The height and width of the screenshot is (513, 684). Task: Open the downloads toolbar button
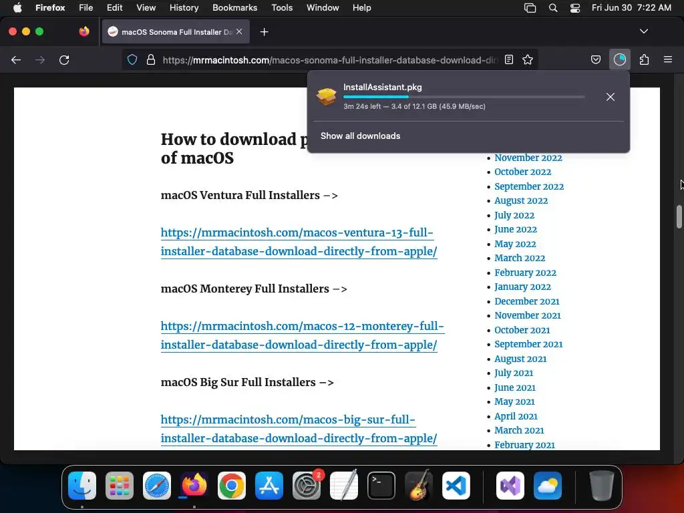[619, 59]
